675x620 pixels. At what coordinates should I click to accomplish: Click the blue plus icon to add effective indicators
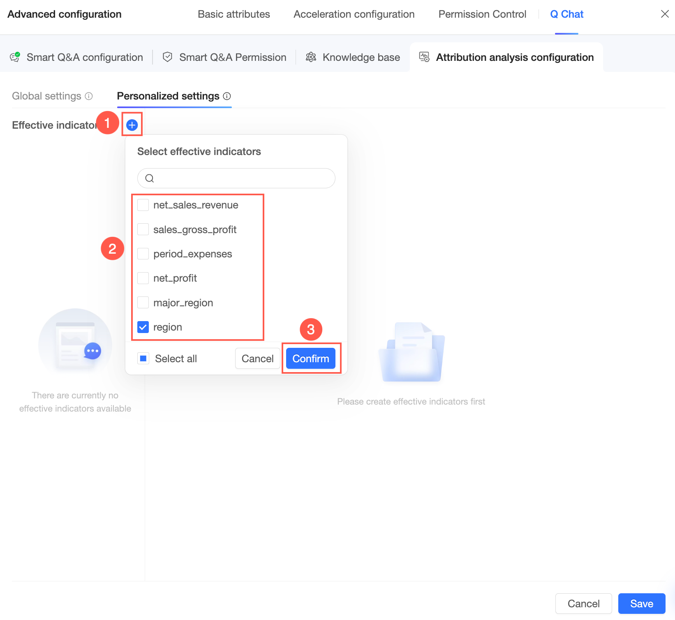tap(132, 125)
